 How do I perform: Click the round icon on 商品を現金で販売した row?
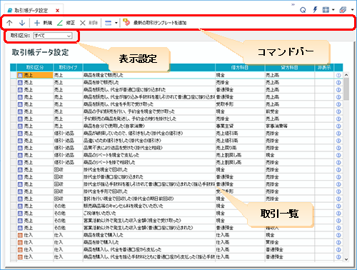pyautogui.click(x=338, y=75)
